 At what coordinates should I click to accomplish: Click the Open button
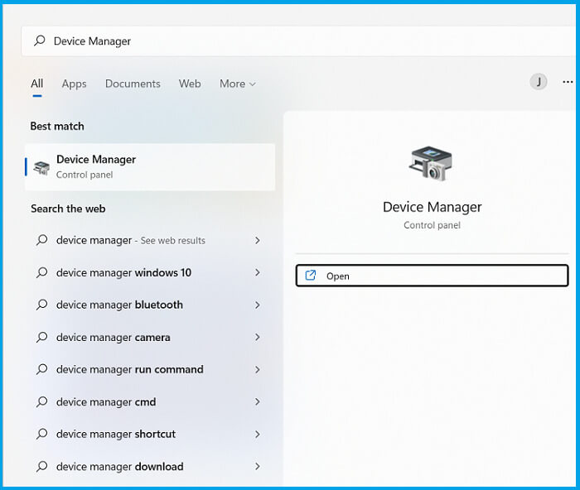[432, 276]
